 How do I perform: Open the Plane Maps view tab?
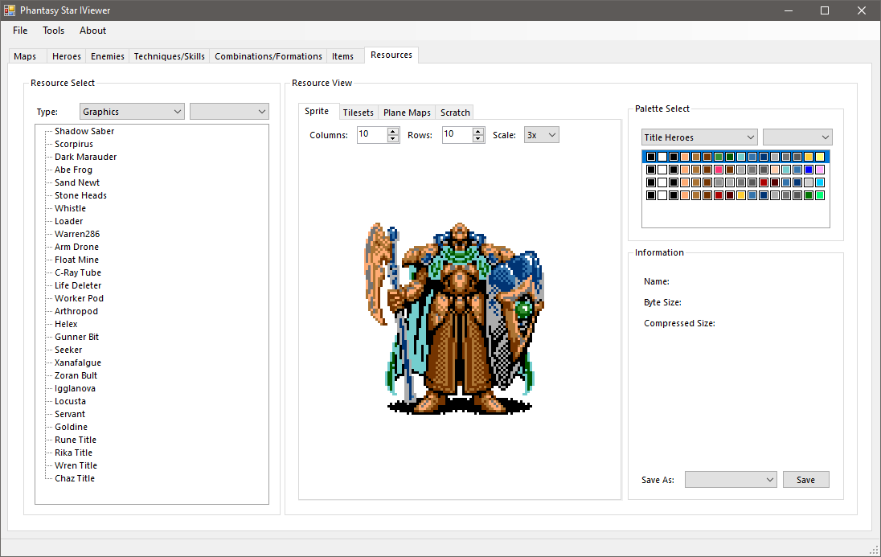407,113
